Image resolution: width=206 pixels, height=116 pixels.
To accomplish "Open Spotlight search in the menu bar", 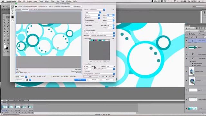I will click(199, 1).
